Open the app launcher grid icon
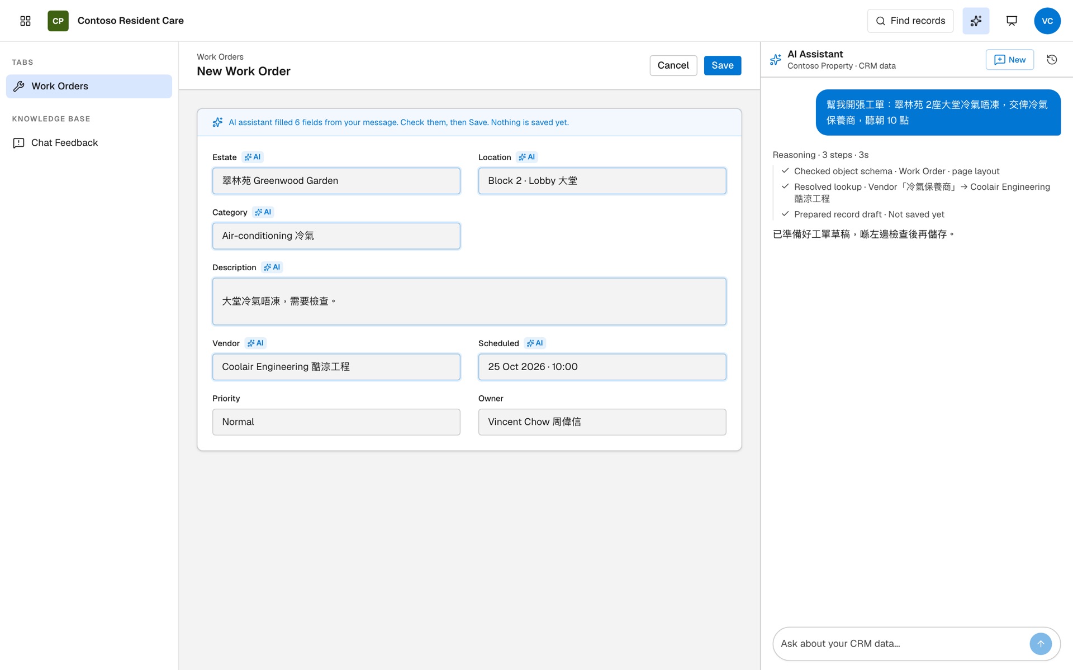Screen dimensions: 1073x670 coord(25,21)
